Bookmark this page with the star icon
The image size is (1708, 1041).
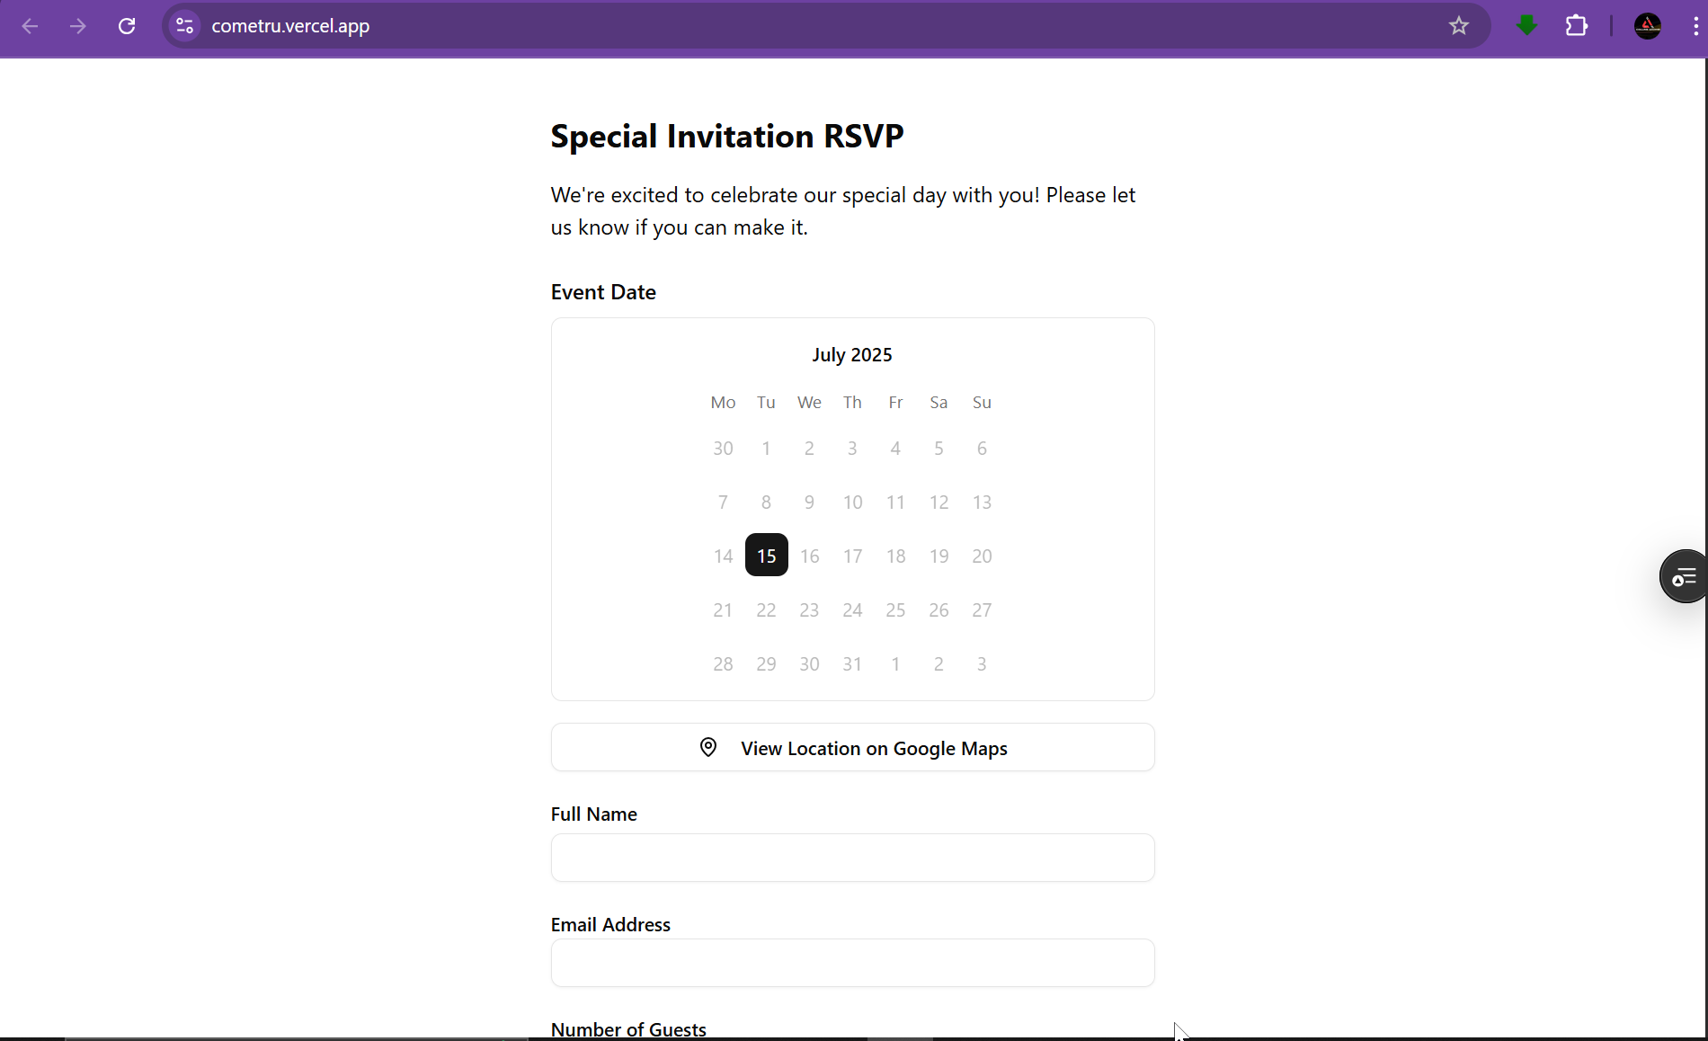point(1458,26)
